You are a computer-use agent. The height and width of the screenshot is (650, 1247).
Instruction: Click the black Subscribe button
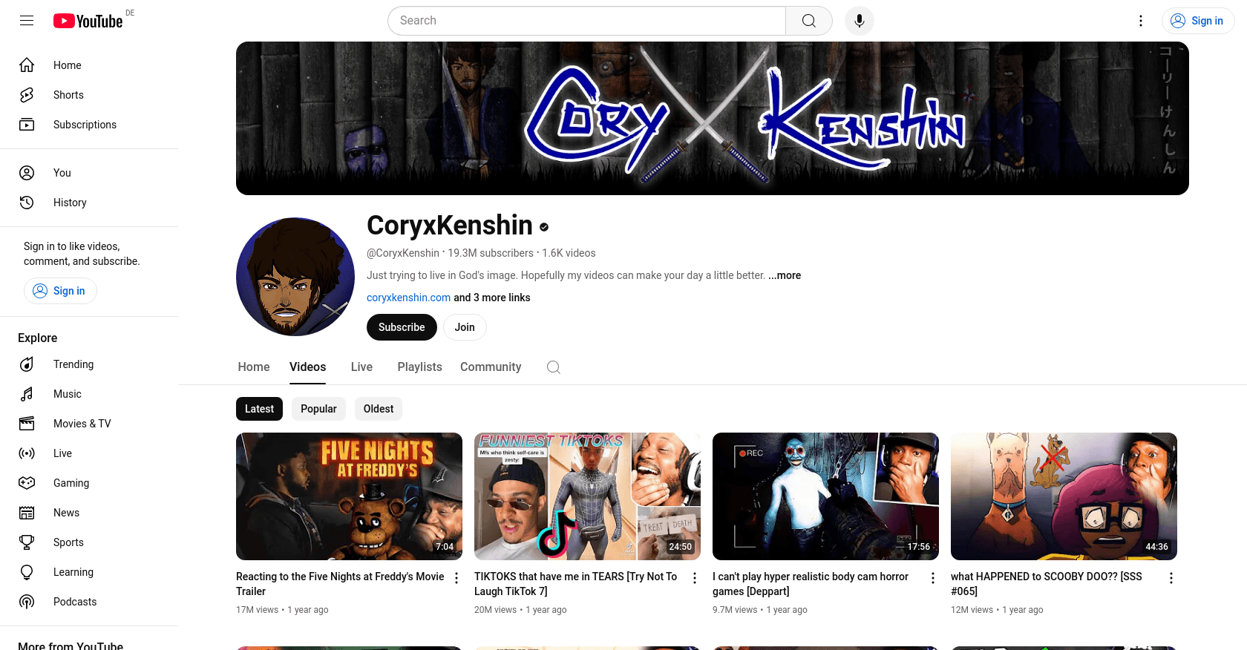pos(402,327)
